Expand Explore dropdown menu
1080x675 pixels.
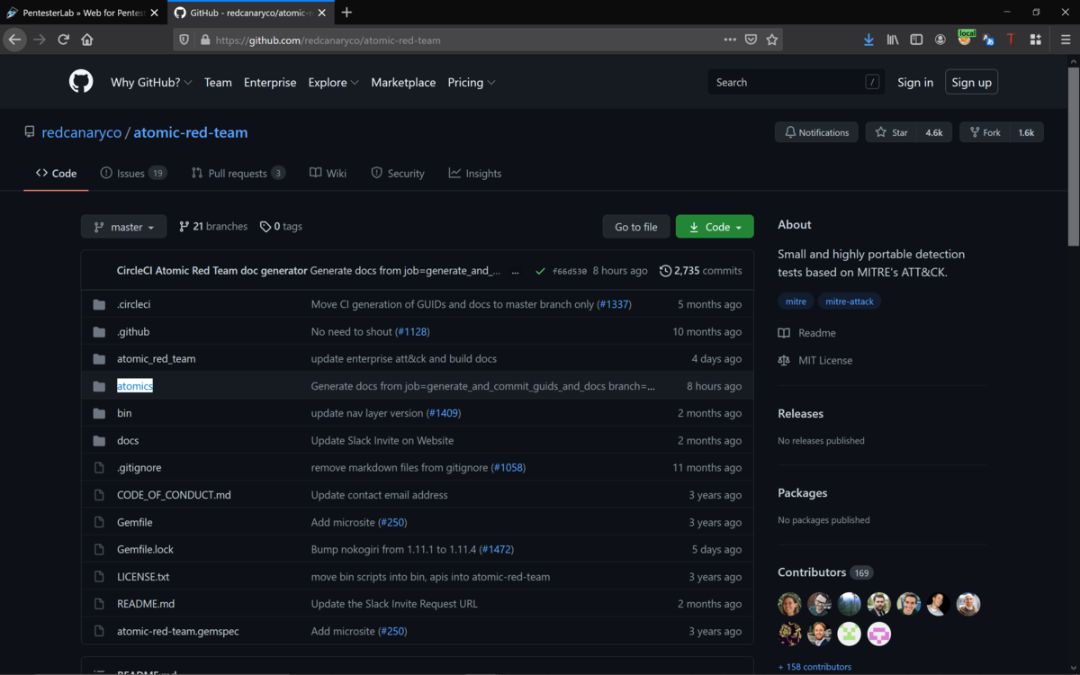click(333, 82)
